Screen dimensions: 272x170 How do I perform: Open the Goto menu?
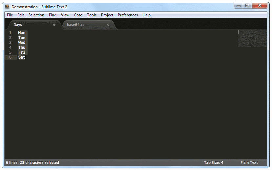tap(78, 15)
